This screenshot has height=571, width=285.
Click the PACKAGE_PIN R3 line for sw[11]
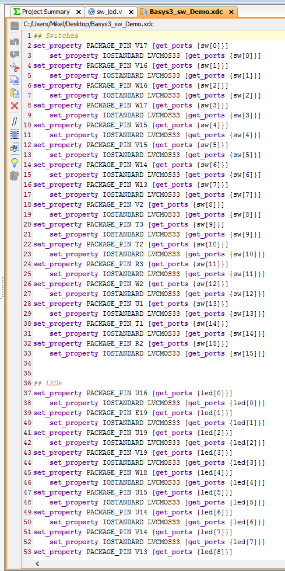[131, 264]
